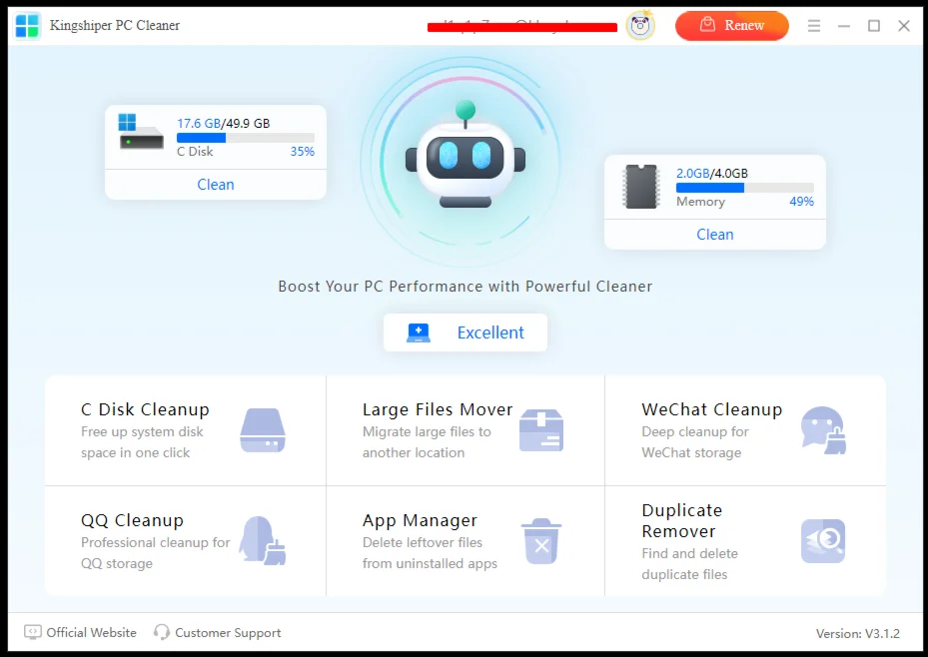Image resolution: width=928 pixels, height=657 pixels.
Task: Maximize the PC Cleaner window
Action: (x=874, y=25)
